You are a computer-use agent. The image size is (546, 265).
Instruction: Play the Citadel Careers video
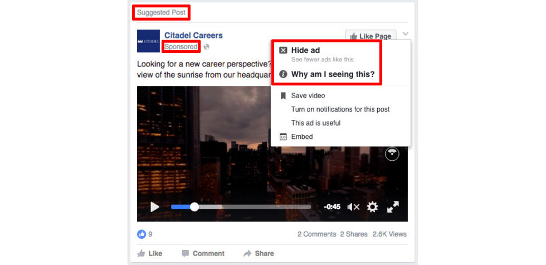[155, 207]
